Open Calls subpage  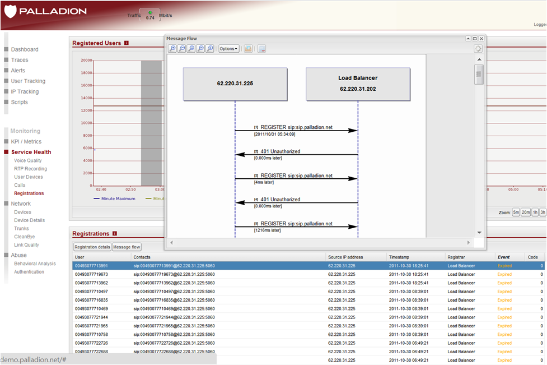[20, 185]
